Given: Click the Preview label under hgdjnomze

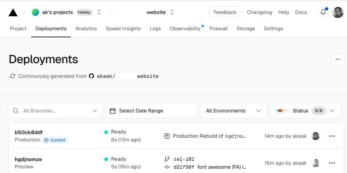Looking at the screenshot, I should point(24,167).
